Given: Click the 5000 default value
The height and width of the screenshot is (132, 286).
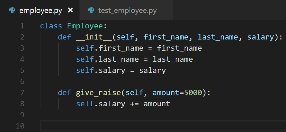Looking at the screenshot, I should point(193,92).
